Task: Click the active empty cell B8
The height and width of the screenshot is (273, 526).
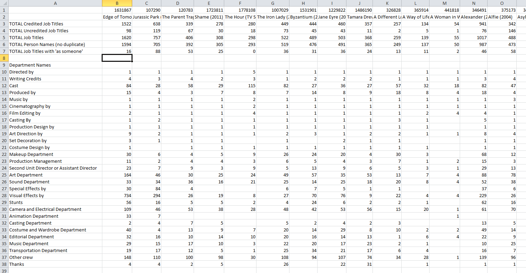Action: [117, 58]
